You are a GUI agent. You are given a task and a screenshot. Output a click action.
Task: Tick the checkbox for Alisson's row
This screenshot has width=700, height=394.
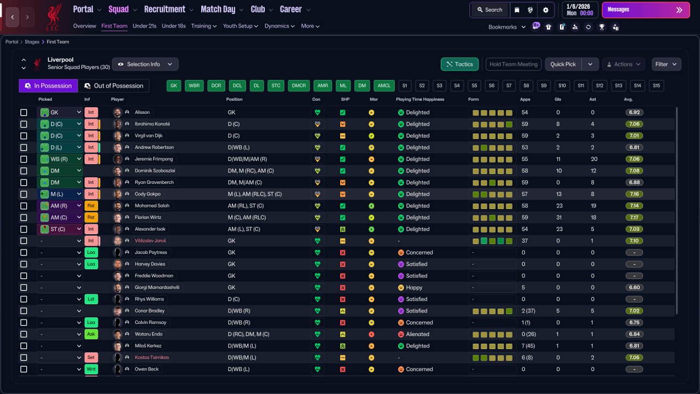[24, 113]
